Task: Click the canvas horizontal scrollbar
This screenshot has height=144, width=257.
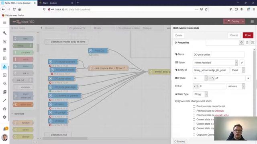Action: click(x=65, y=138)
